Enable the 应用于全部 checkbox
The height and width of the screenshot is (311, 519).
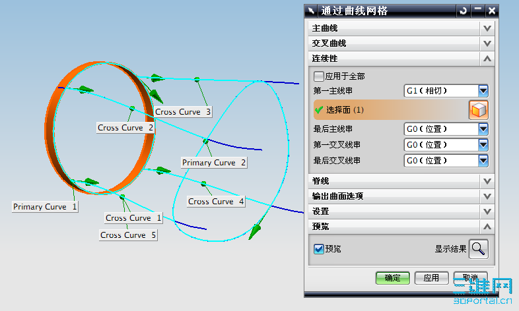point(318,76)
